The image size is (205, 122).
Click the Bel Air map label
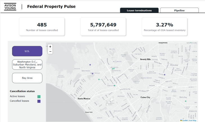coord(112,49)
